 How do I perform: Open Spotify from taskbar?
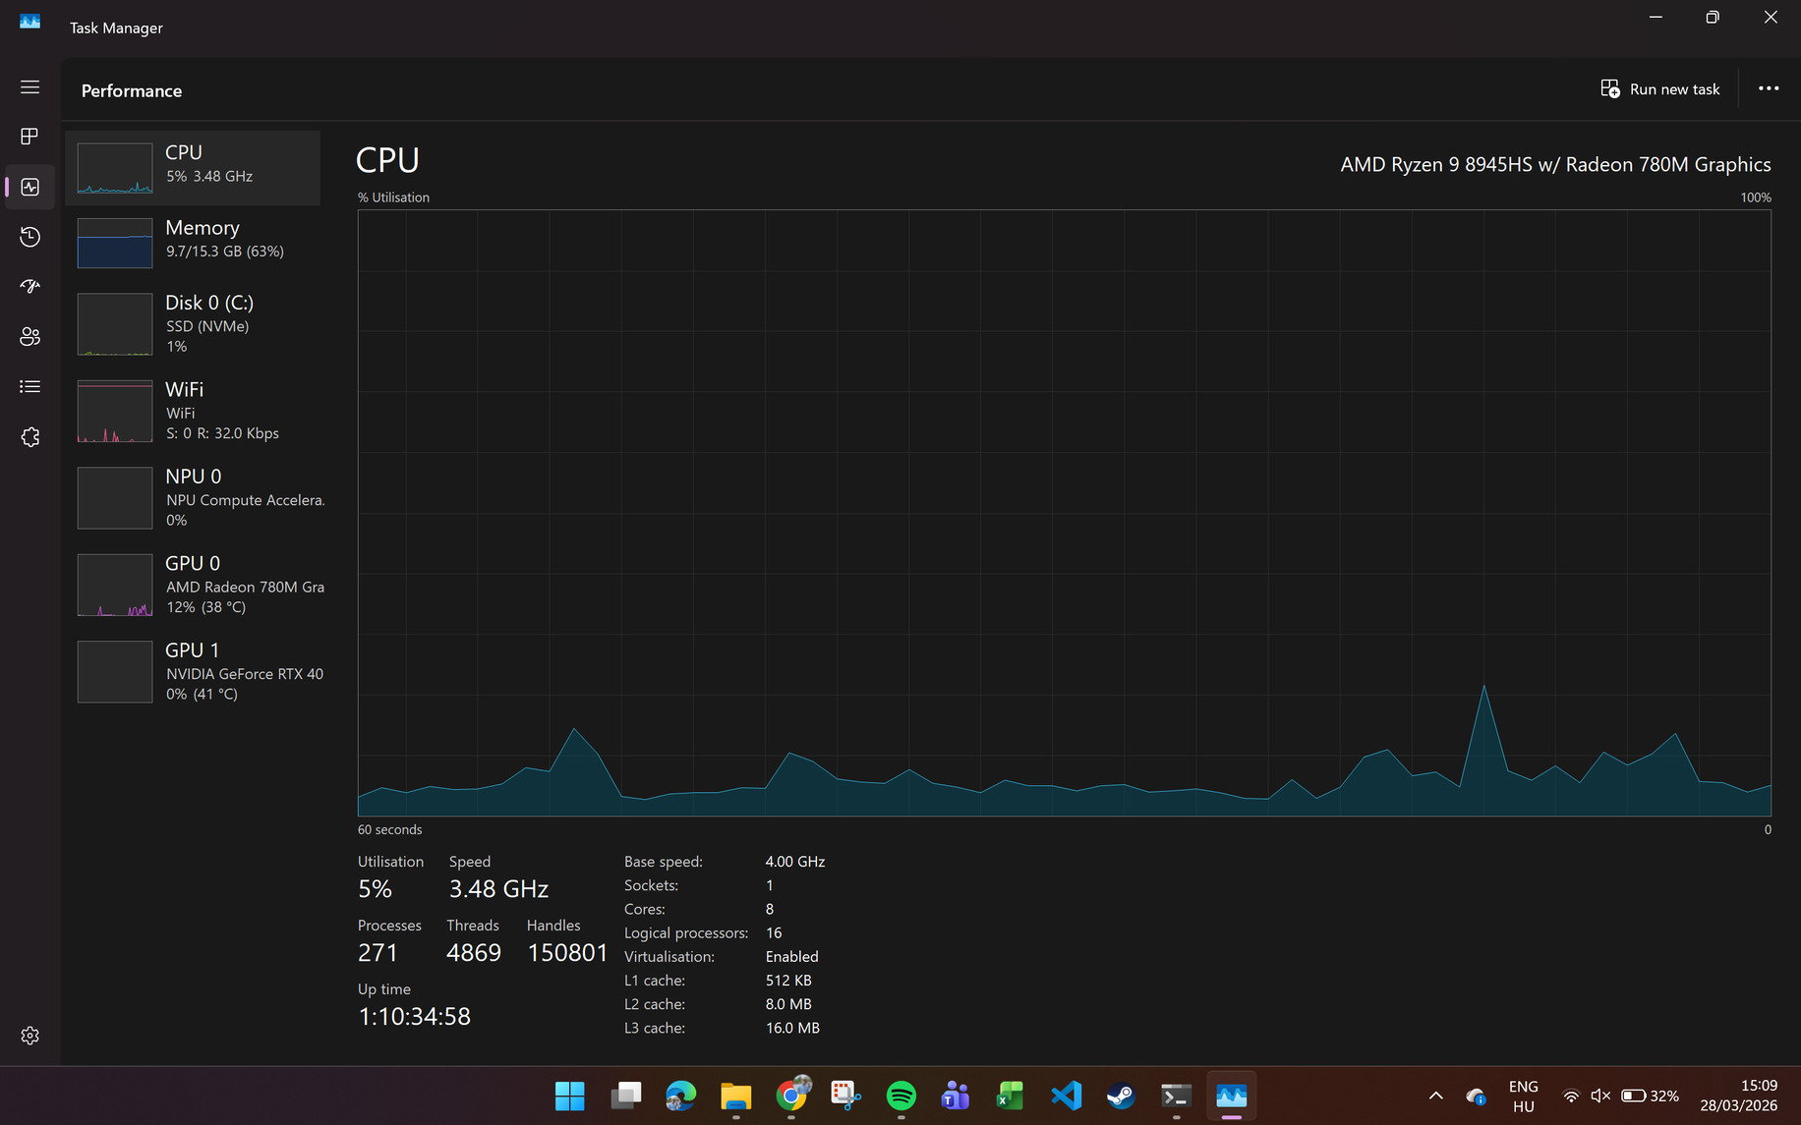click(x=900, y=1096)
